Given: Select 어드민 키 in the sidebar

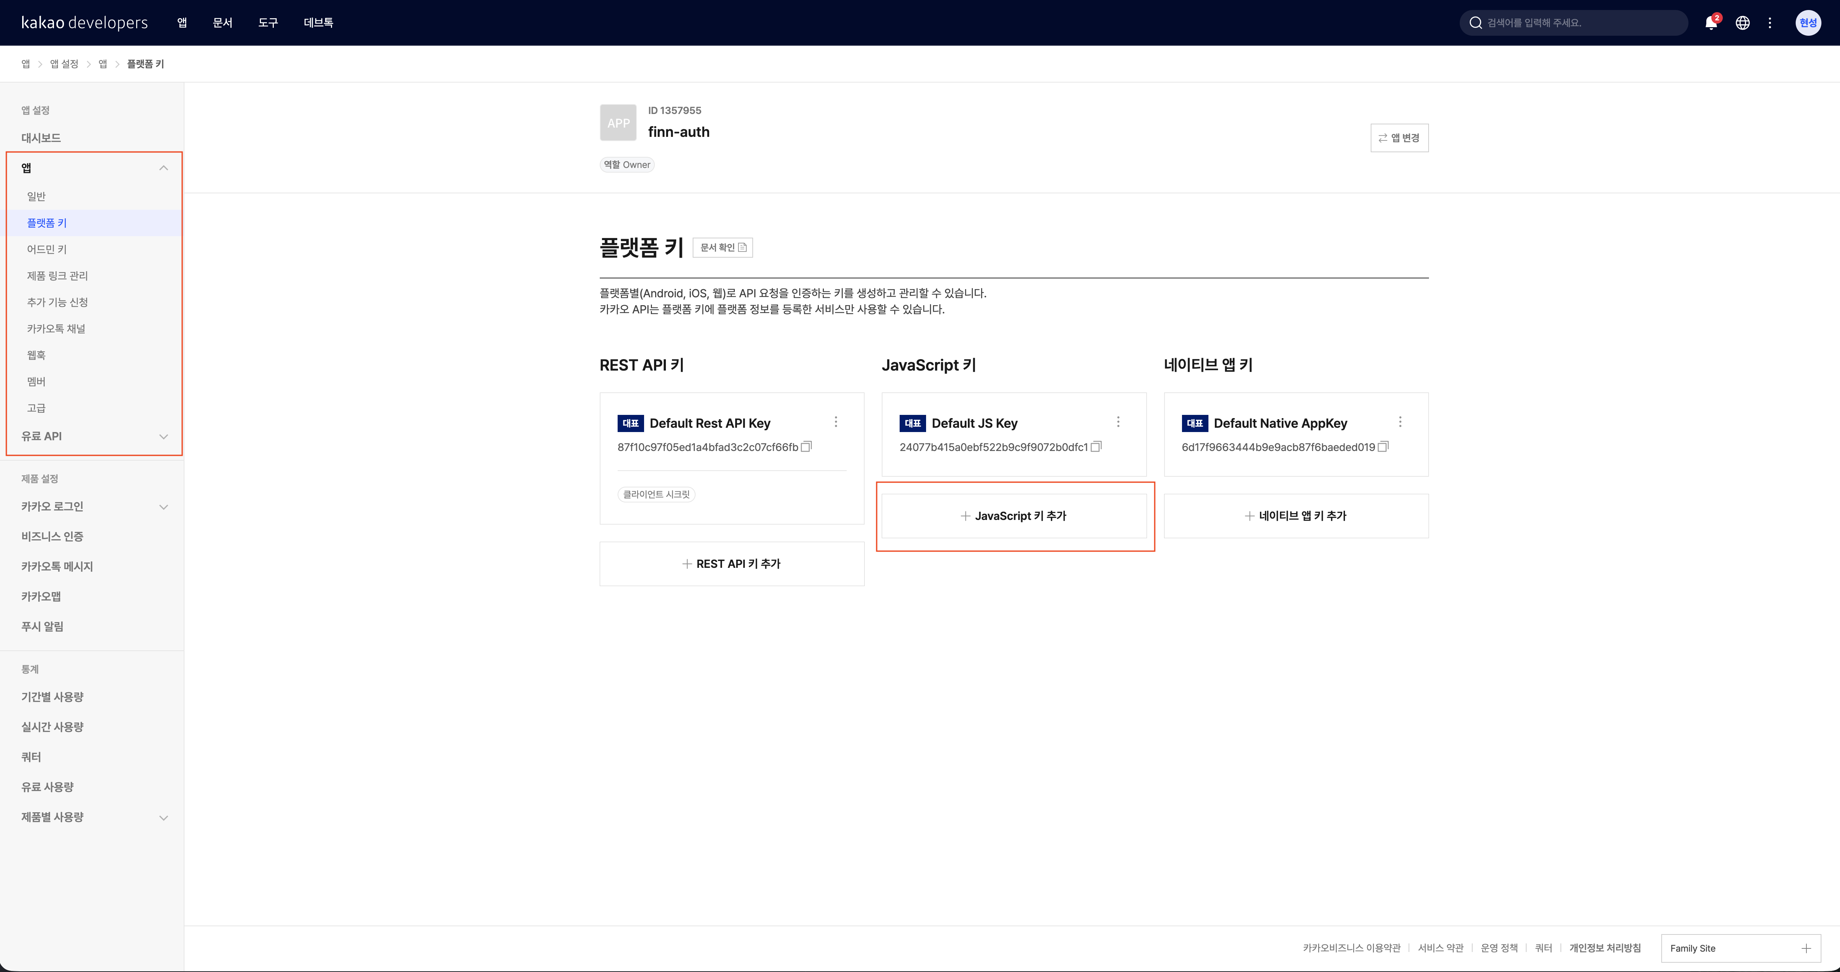Looking at the screenshot, I should pyautogui.click(x=46, y=249).
